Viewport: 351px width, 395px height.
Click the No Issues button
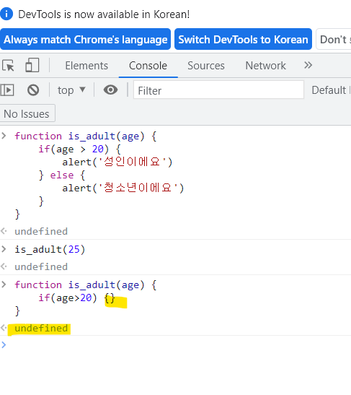click(27, 113)
